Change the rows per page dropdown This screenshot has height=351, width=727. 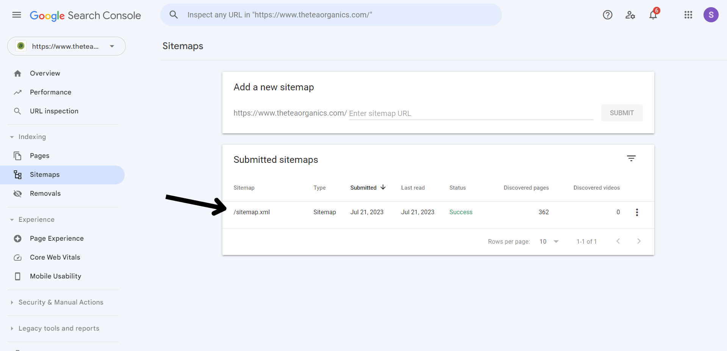click(549, 242)
